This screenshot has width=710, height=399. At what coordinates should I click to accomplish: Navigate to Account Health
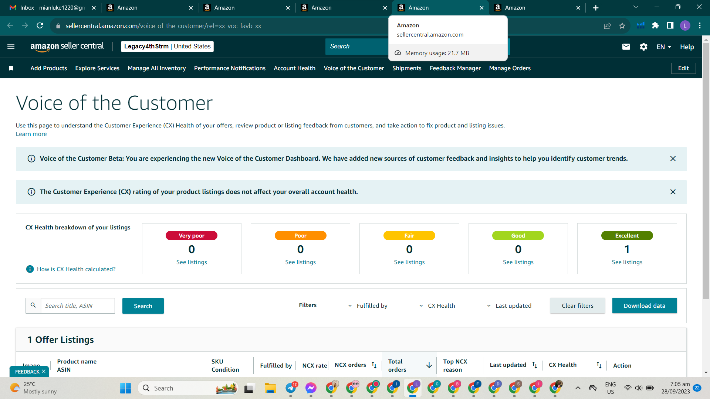(294, 68)
